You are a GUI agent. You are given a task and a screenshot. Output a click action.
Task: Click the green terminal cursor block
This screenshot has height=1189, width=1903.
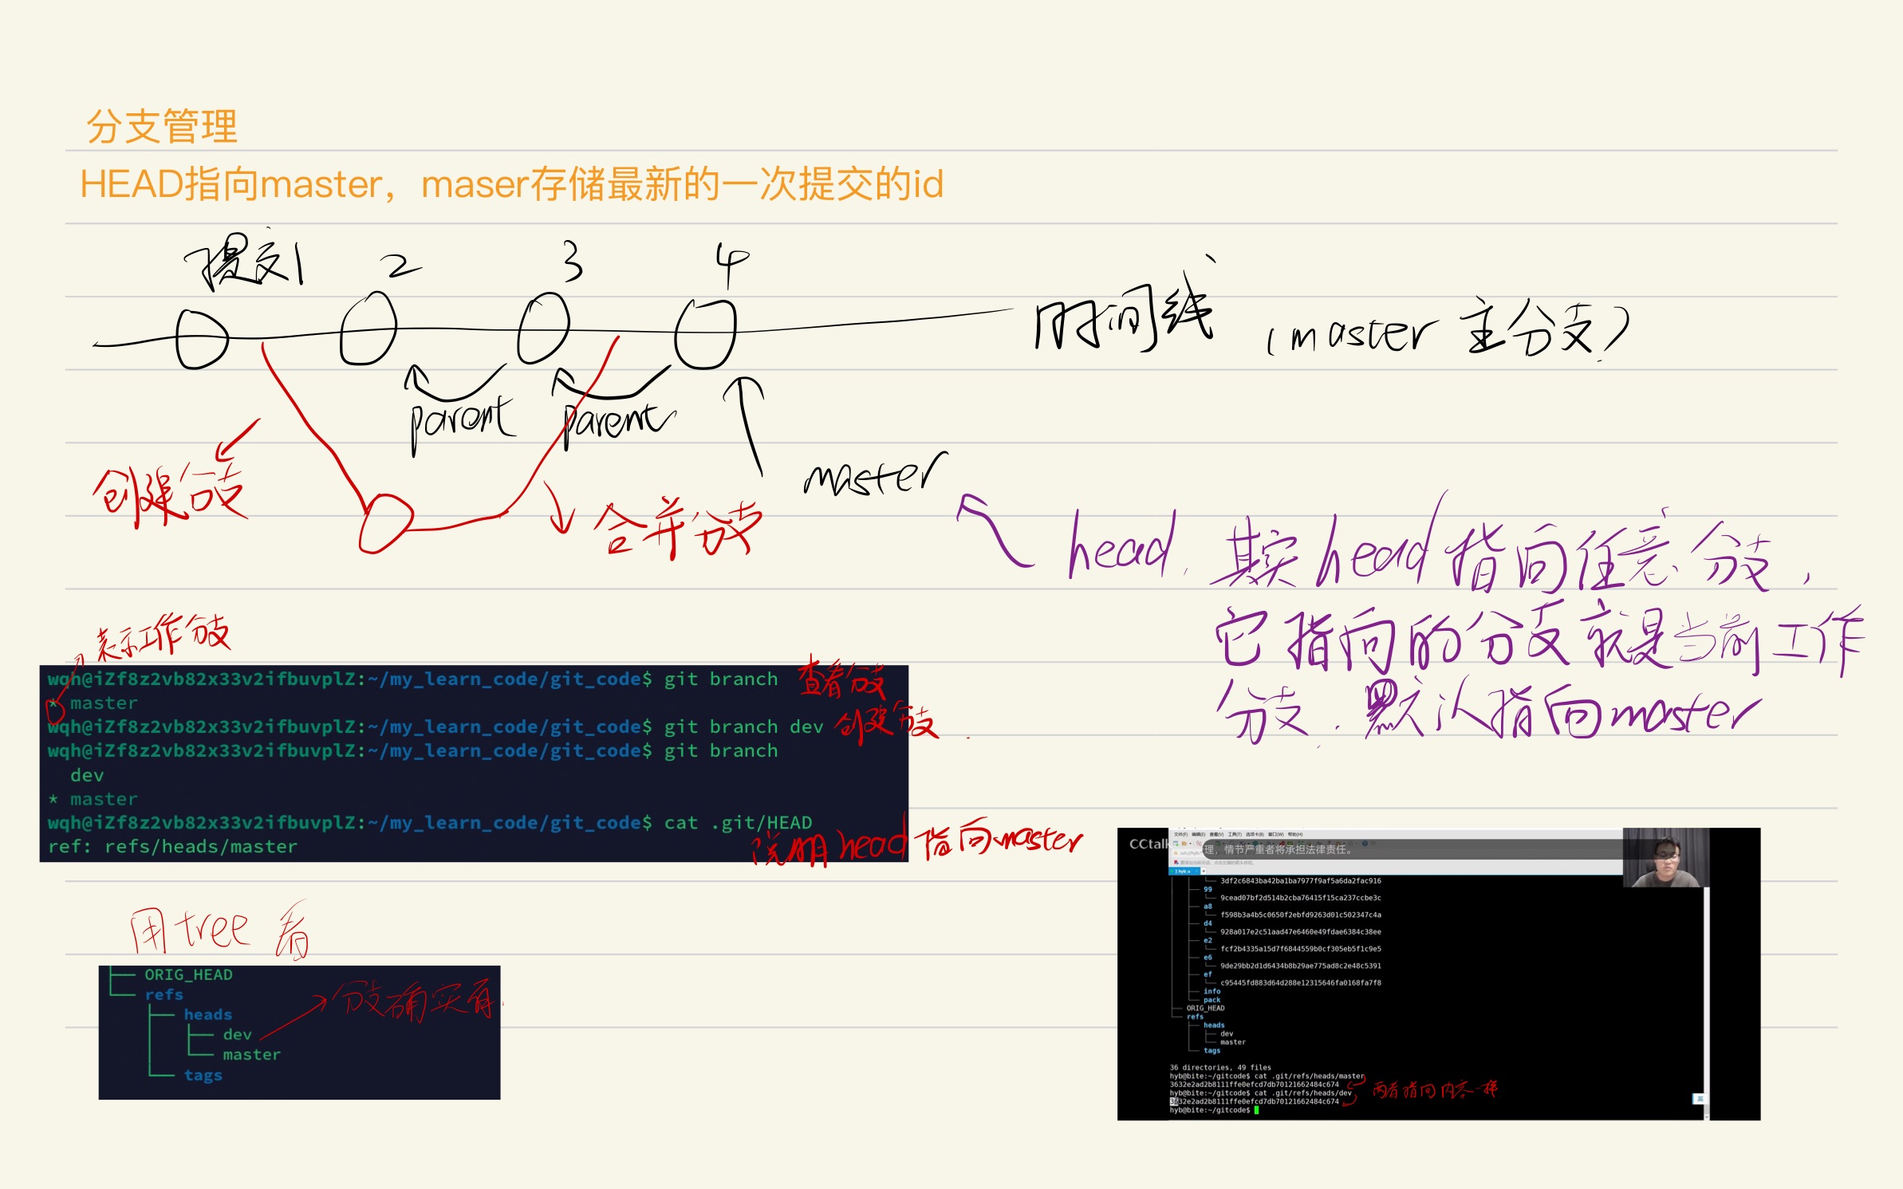(x=1256, y=1109)
